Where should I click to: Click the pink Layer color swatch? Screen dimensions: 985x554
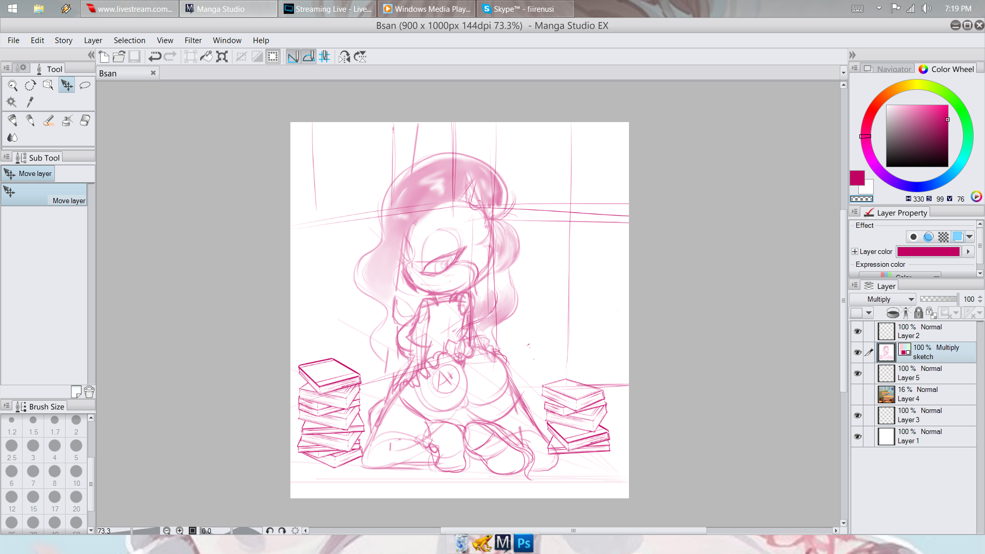pyautogui.click(x=928, y=251)
